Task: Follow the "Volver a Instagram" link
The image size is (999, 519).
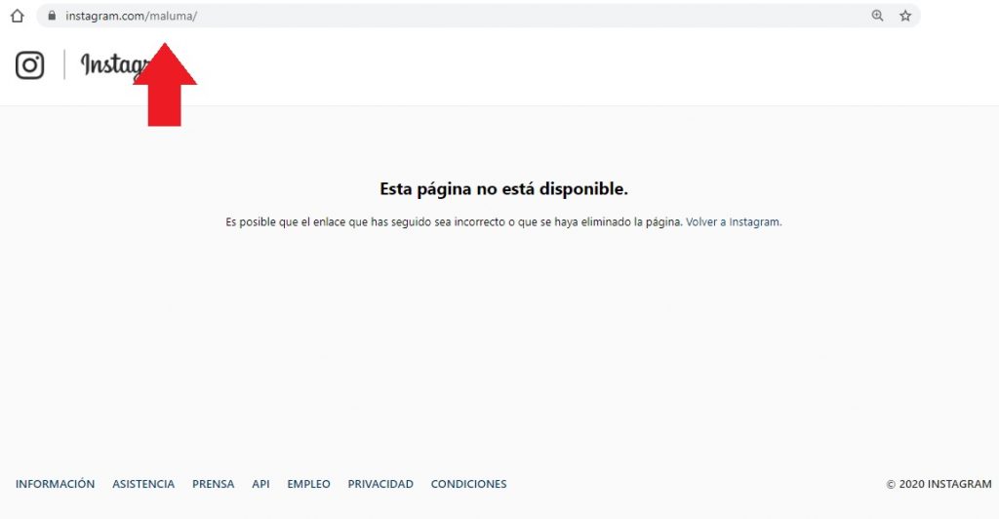Action: (733, 222)
